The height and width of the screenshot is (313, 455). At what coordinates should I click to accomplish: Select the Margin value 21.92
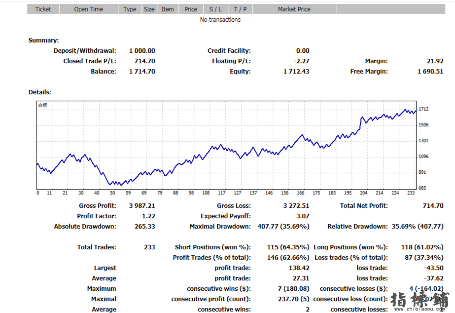[x=435, y=61]
